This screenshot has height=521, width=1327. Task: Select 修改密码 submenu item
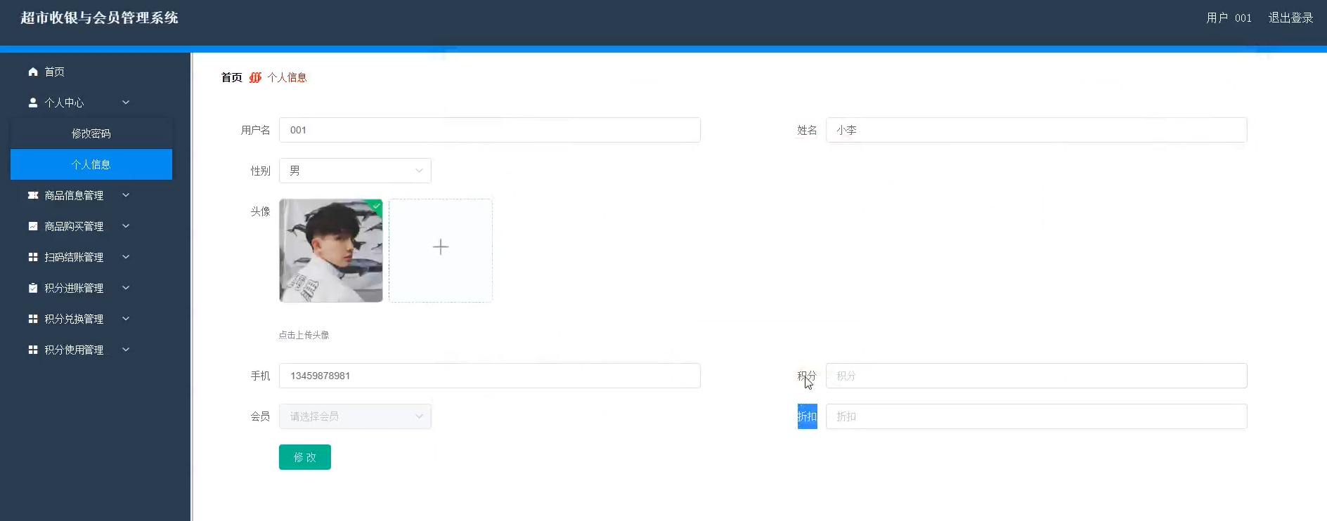pos(91,133)
